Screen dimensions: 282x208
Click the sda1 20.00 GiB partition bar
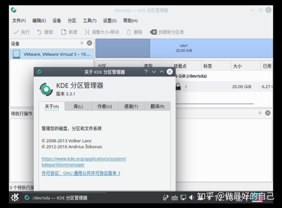(184, 48)
